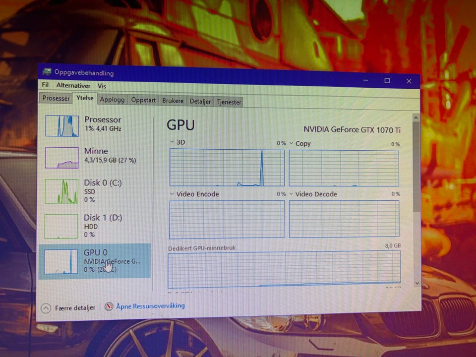Viewport: 476px width, 357px height.
Task: Click the NVIDIA GeForce GTX 1070 Ti text
Action: point(352,129)
